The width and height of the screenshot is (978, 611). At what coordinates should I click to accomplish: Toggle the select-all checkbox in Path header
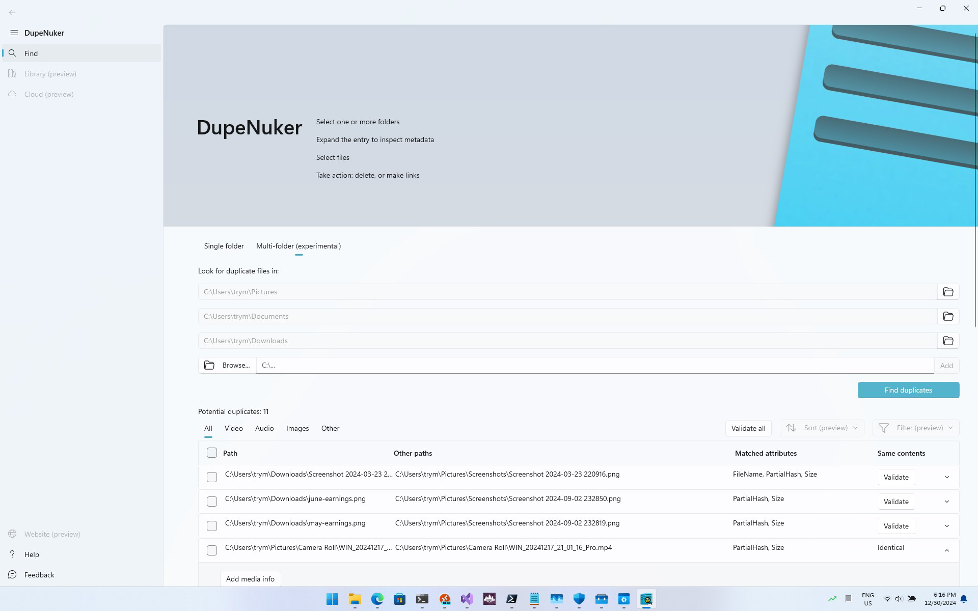tap(212, 453)
